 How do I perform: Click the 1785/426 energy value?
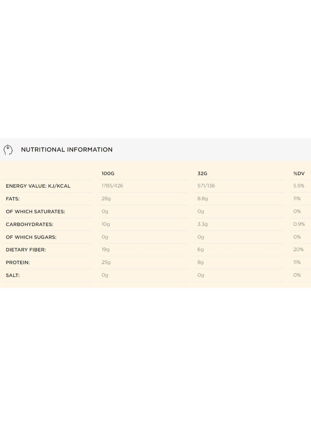tap(112, 186)
